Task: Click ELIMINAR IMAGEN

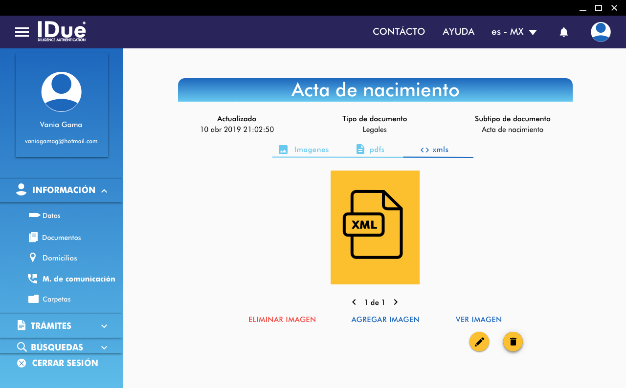Action: coord(282,320)
